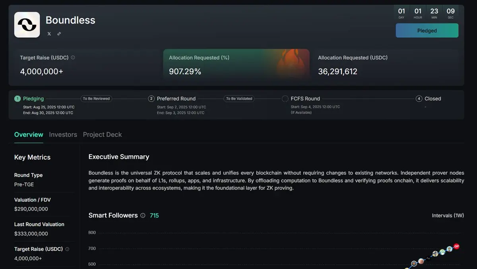477x269 pixels.
Task: Click the info icon beside Smart Followers
Action: (x=143, y=215)
